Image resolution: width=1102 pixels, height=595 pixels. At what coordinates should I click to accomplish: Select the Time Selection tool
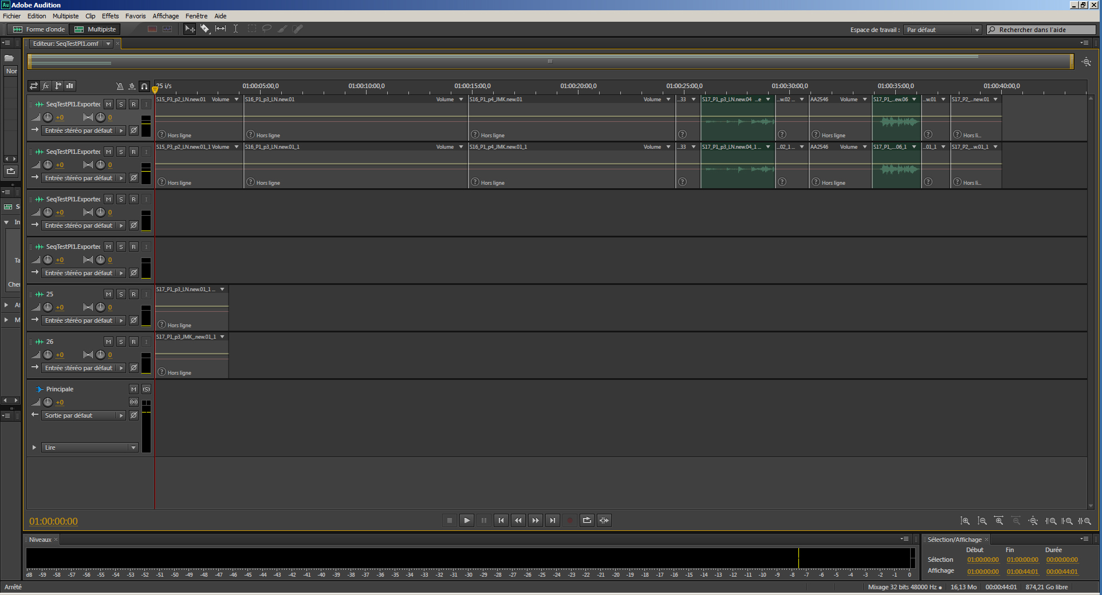[235, 29]
